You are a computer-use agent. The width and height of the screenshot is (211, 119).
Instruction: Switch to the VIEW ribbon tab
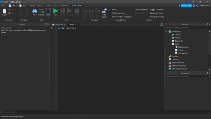point(56,5)
